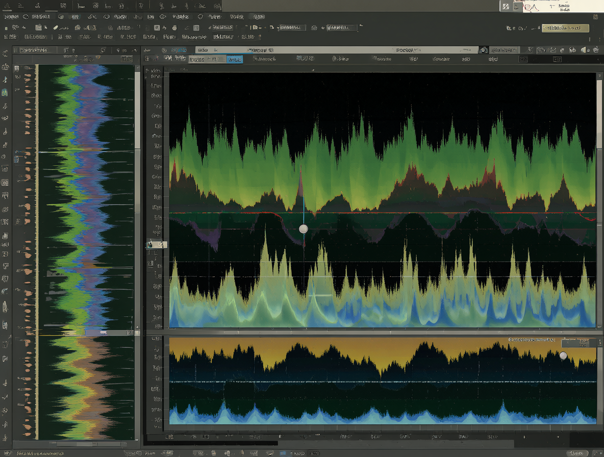Viewport: 604px width, 457px height.
Task: Click the small boxed button below the left panel header
Action: [x=127, y=59]
